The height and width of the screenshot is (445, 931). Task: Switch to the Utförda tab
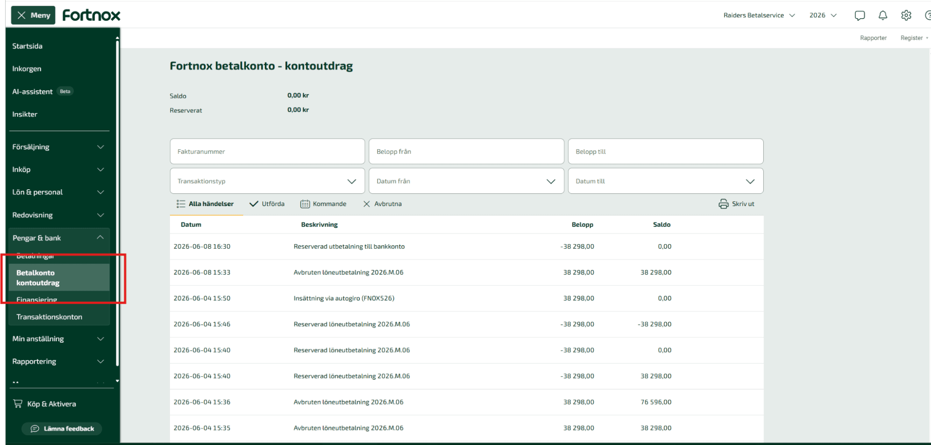click(267, 204)
